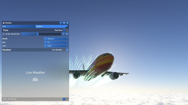The height and width of the screenshot is (105, 188).
Task: Adjust the time of day slider
Action: tap(41, 34)
